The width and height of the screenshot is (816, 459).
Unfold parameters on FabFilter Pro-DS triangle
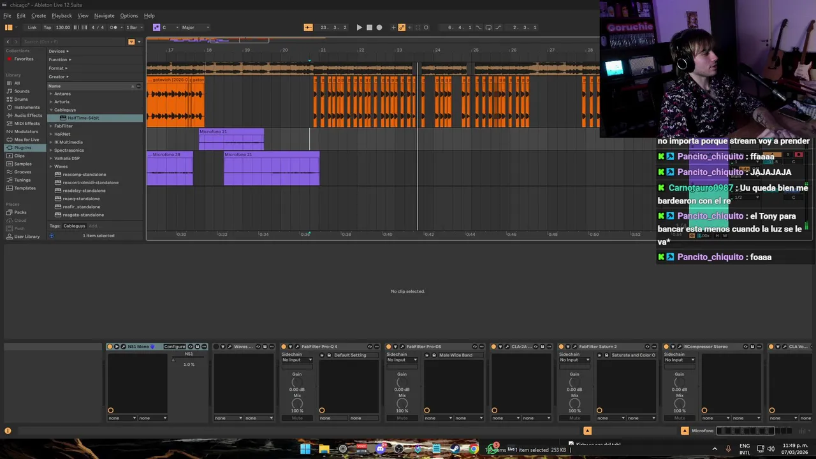coord(395,347)
